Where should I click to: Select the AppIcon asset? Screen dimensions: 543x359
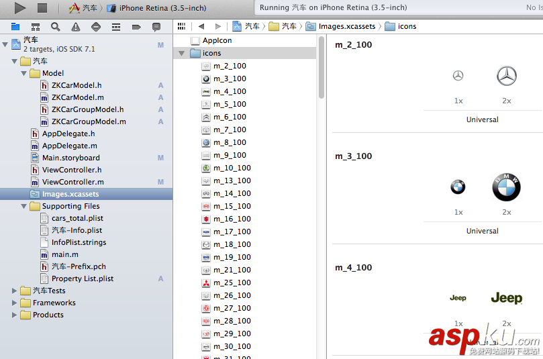coord(217,40)
